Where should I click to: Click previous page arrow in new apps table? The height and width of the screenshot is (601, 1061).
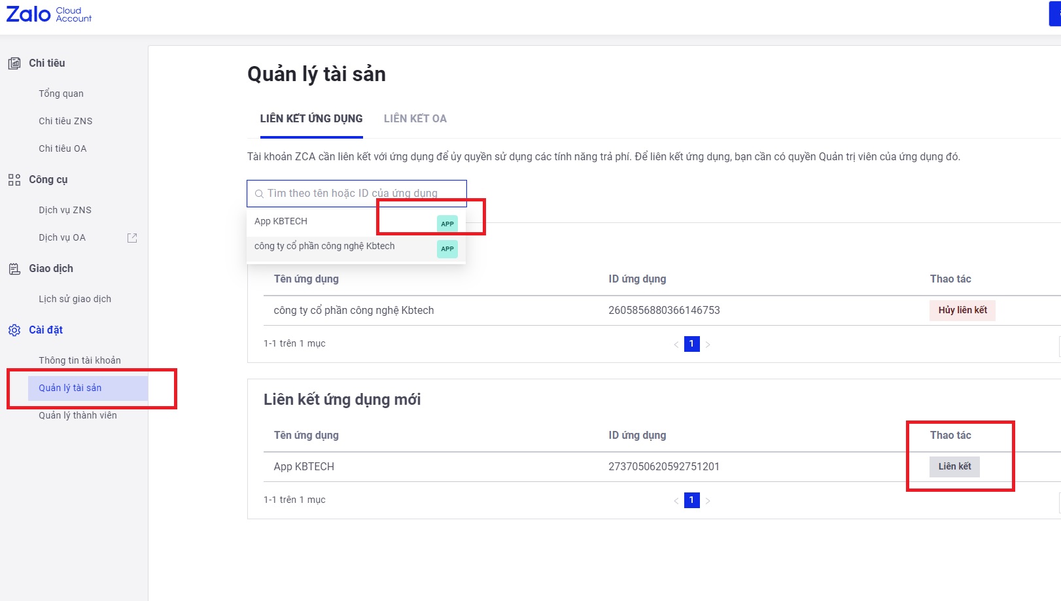[676, 501]
